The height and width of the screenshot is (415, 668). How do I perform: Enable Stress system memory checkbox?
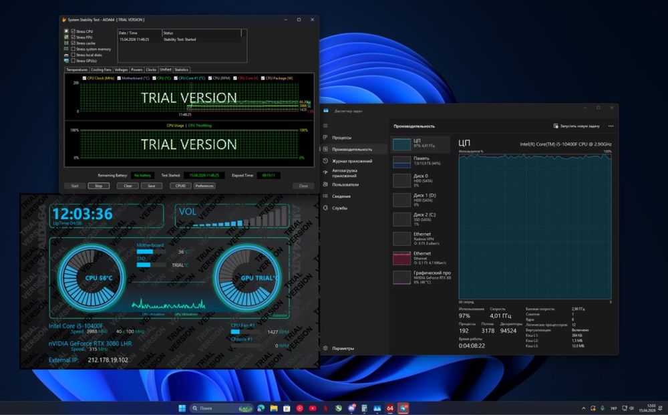coord(73,49)
